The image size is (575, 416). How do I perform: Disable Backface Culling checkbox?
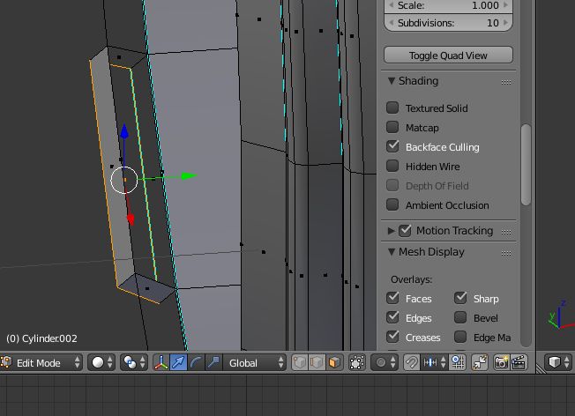pyautogui.click(x=392, y=146)
